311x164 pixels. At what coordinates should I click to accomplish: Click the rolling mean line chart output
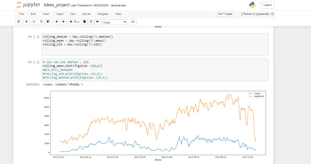pos(155,125)
